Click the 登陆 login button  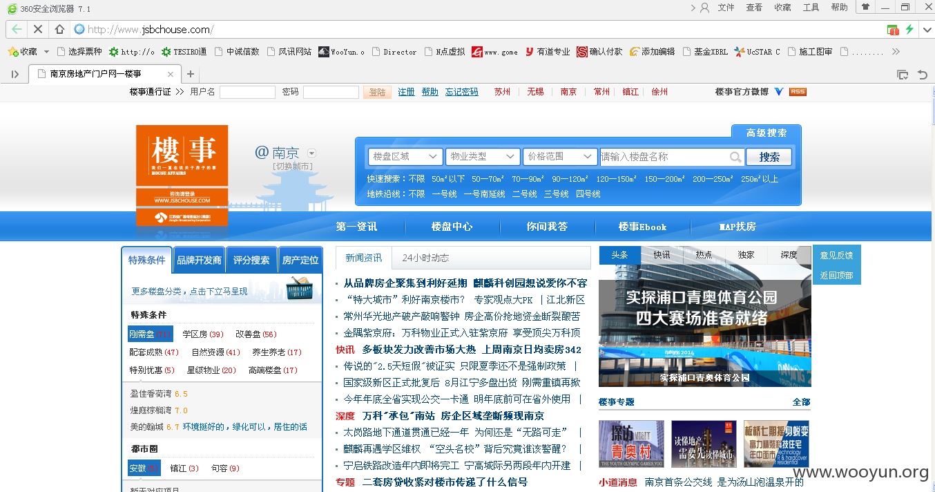(x=377, y=92)
